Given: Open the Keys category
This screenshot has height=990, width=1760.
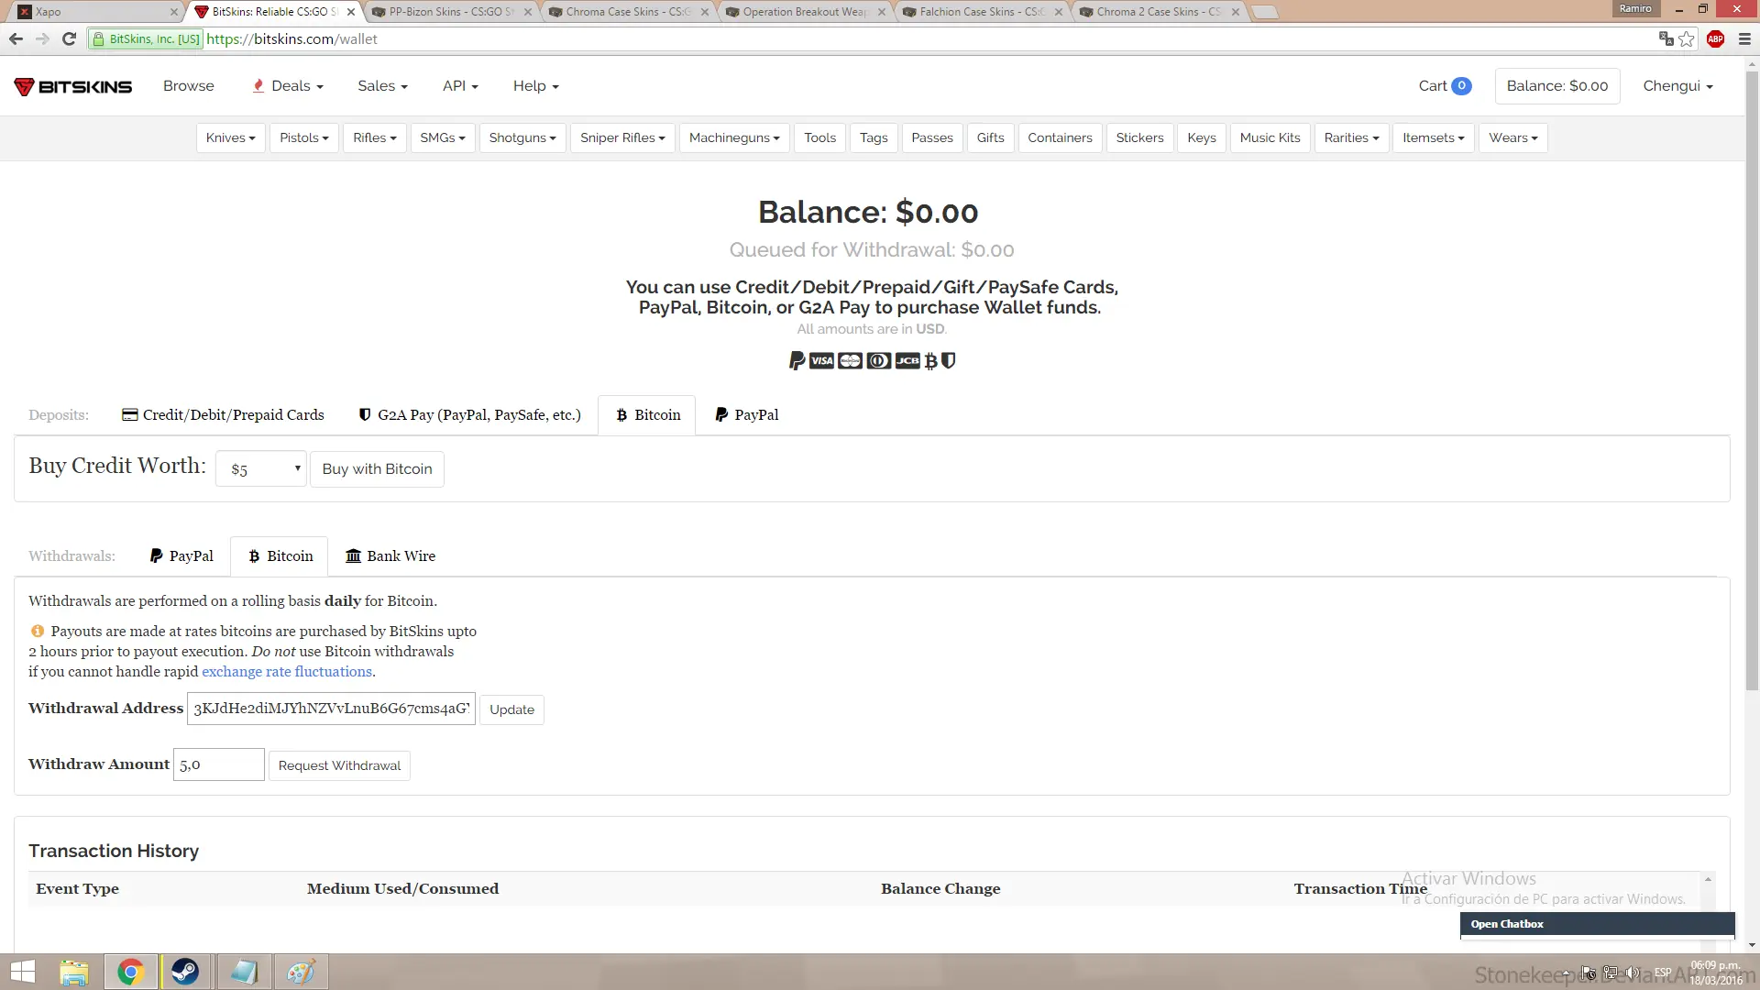Looking at the screenshot, I should coord(1201,137).
